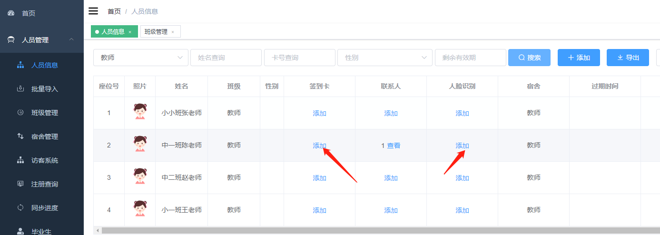Click avatar photo of 中一班陈老师
The height and width of the screenshot is (235, 660).
pos(140,145)
